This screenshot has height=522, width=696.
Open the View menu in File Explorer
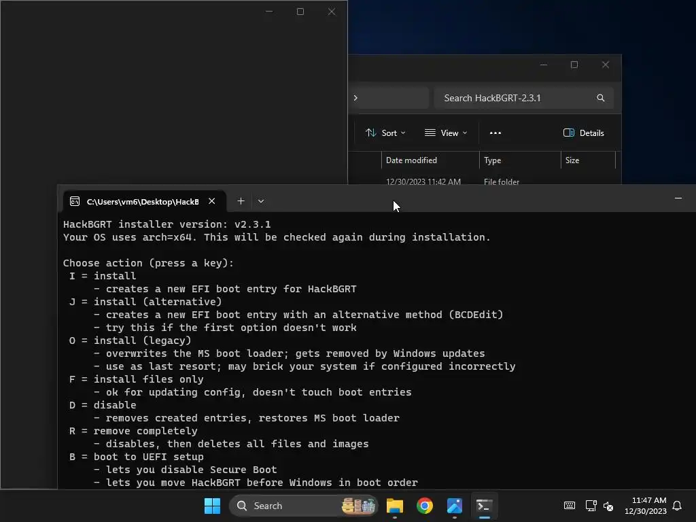click(x=446, y=133)
